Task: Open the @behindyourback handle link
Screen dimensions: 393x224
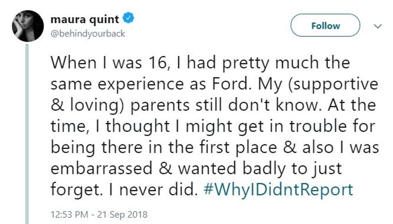Action: [x=88, y=34]
